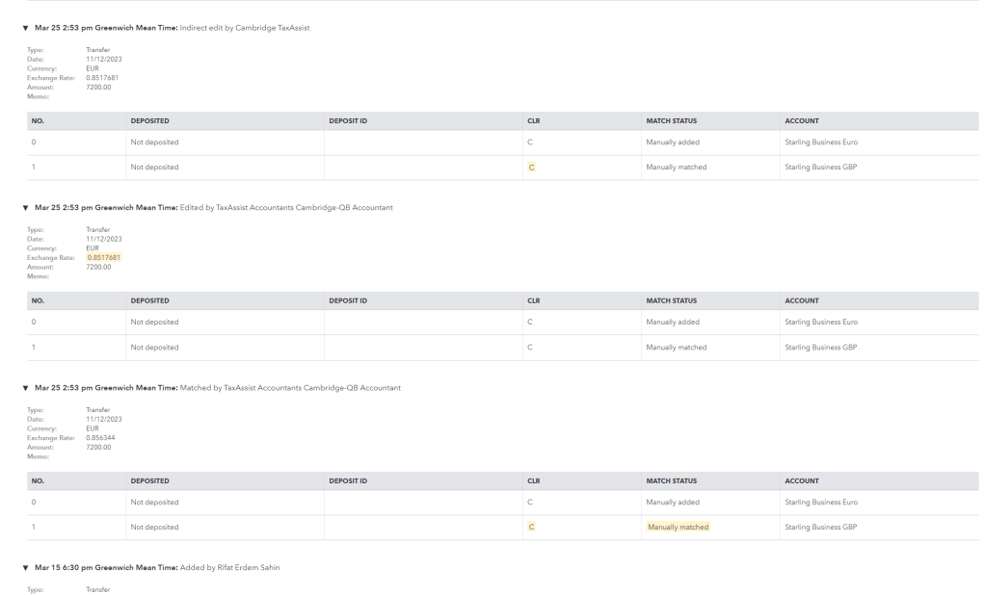Click Manually added status in Indirect edit entry
This screenshot has height=595, width=986.
(x=672, y=142)
